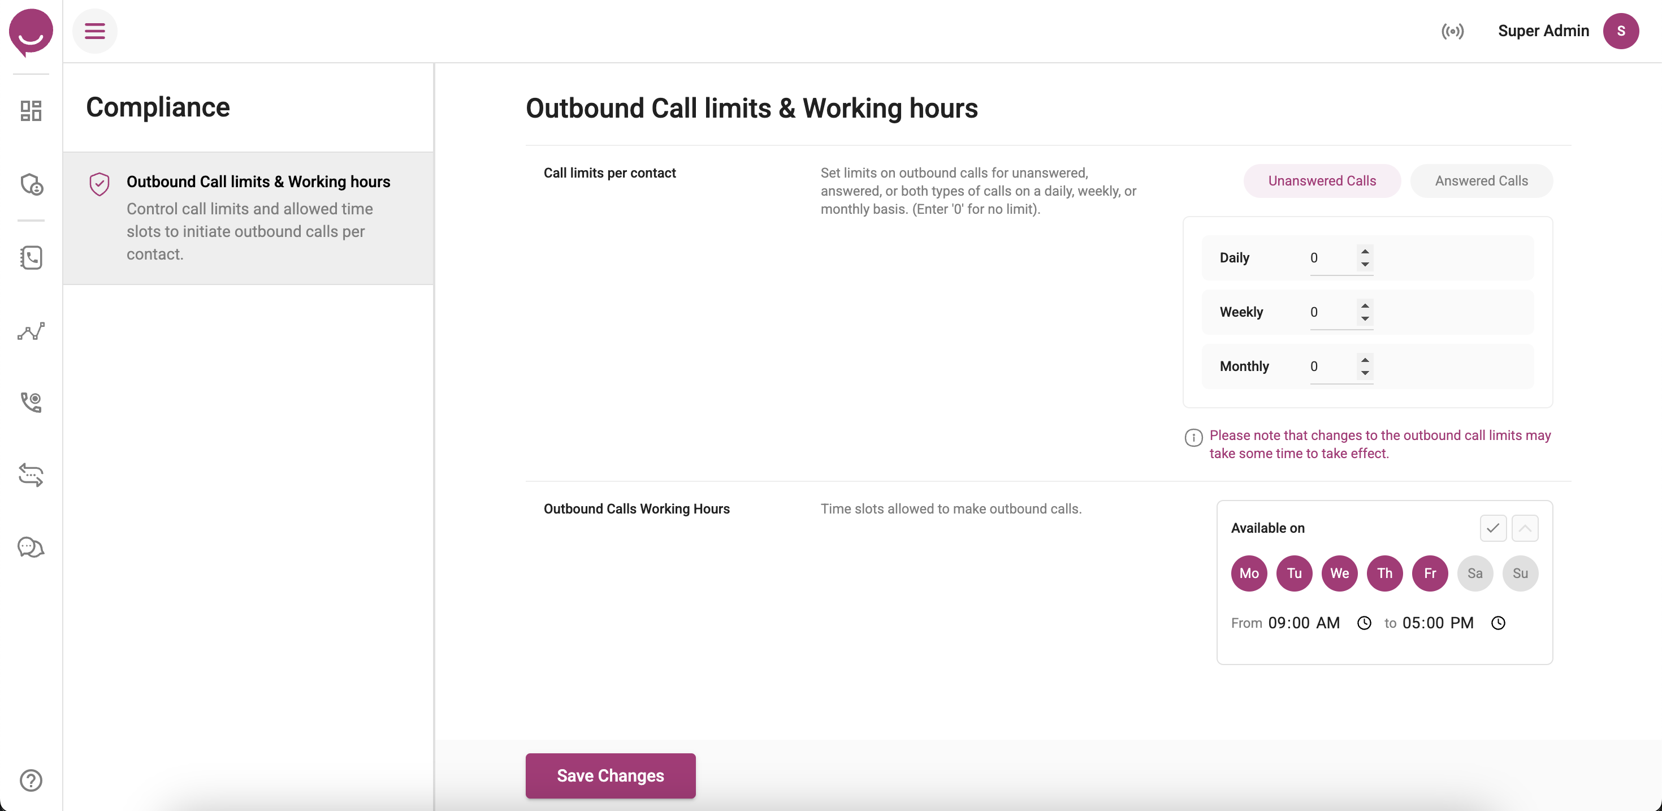The width and height of the screenshot is (1662, 811).
Task: Open the hamburger navigation menu
Action: pos(94,31)
